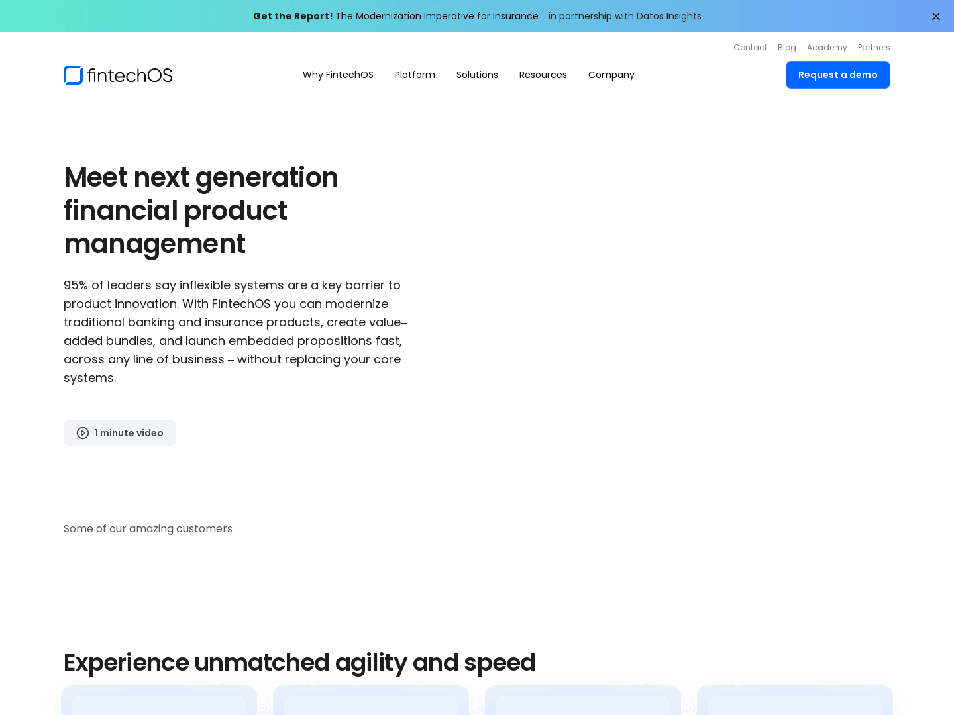Select Company in the main navigation
The image size is (954, 715).
[x=611, y=75]
